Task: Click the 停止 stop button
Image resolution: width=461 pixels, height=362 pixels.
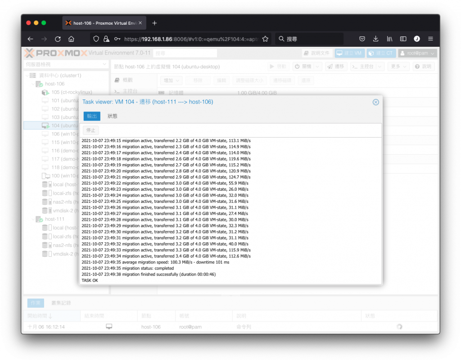Action: 91,130
